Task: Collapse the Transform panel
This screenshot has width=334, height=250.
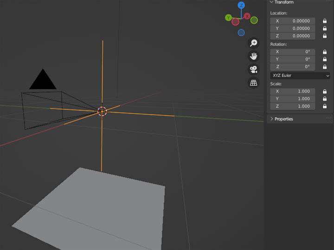Action: [x=271, y=2]
